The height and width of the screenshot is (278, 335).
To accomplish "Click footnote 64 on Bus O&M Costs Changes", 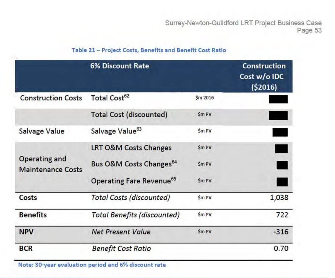I will (x=174, y=162).
